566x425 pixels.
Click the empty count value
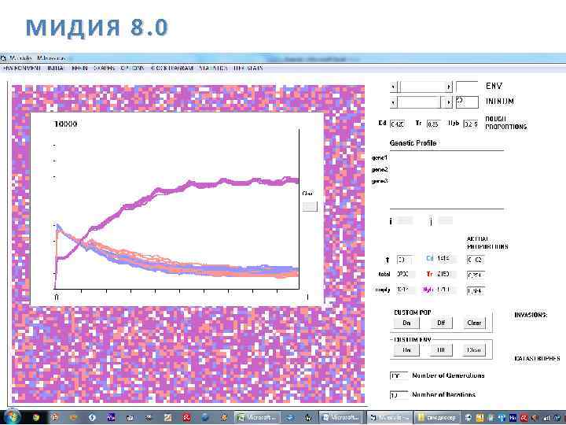pos(405,290)
